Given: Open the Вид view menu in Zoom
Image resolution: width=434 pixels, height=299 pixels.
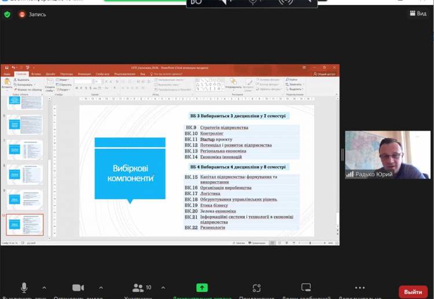Looking at the screenshot, I should [417, 14].
